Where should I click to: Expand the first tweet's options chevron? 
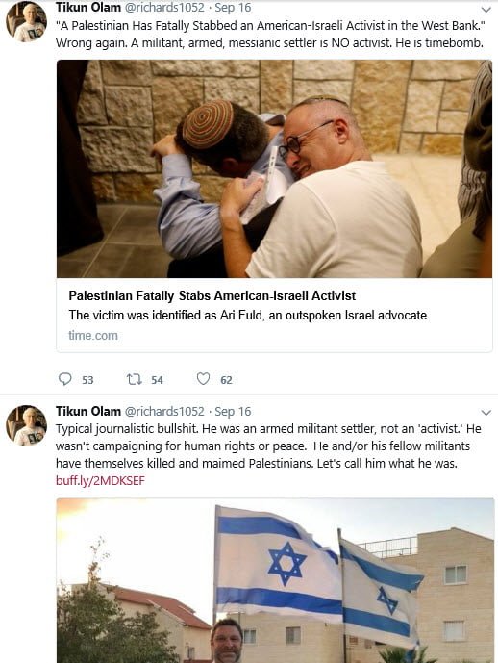[486, 10]
